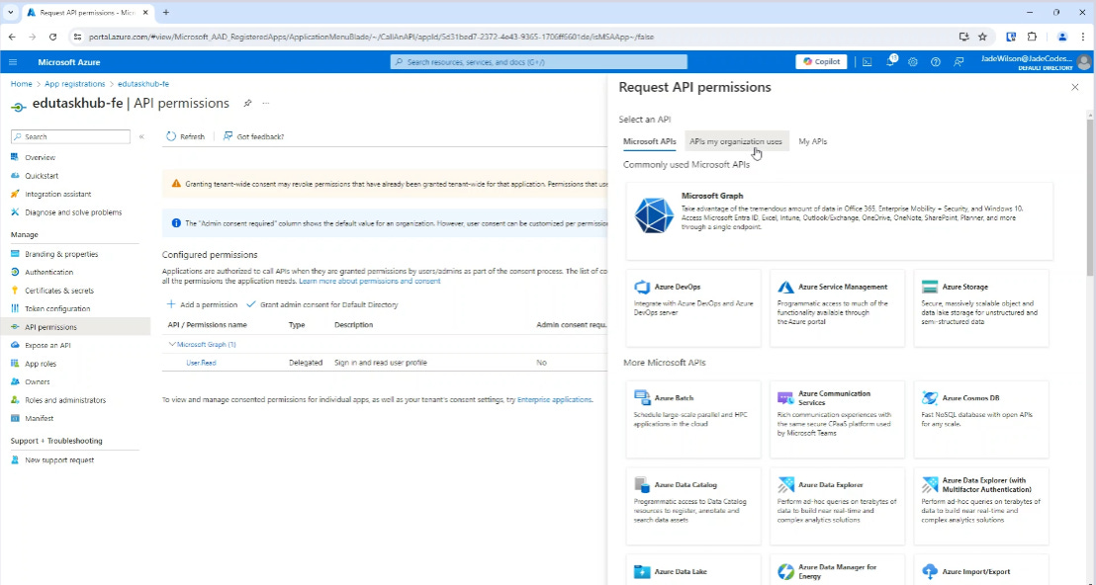1096x585 pixels.
Task: Select the Azure DevOps card
Action: (693, 308)
